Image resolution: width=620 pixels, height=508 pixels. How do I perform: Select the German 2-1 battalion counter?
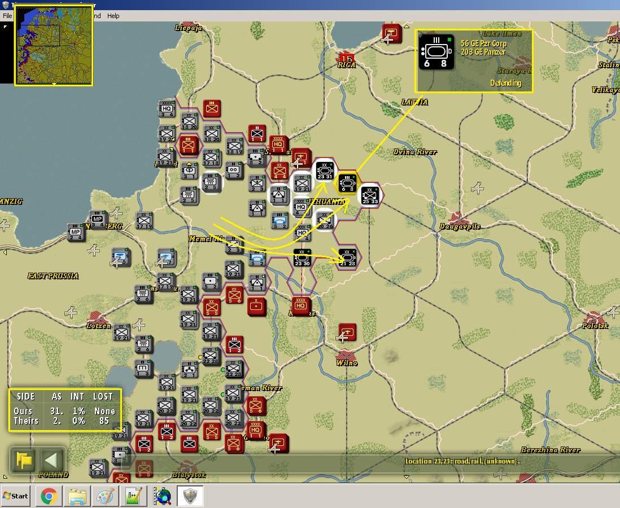click(189, 370)
